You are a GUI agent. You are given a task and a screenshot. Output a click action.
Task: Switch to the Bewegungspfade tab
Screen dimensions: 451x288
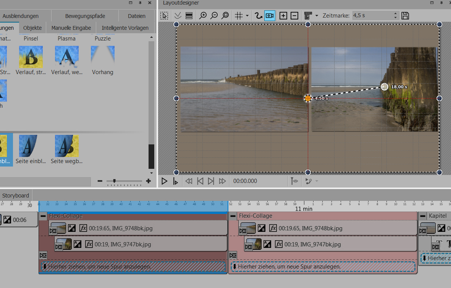point(85,16)
